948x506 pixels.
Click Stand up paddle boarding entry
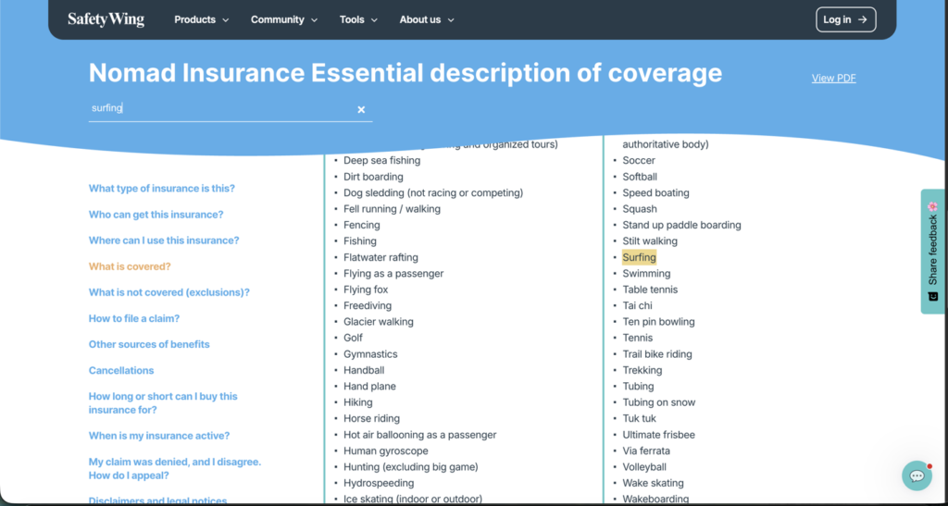click(x=682, y=225)
